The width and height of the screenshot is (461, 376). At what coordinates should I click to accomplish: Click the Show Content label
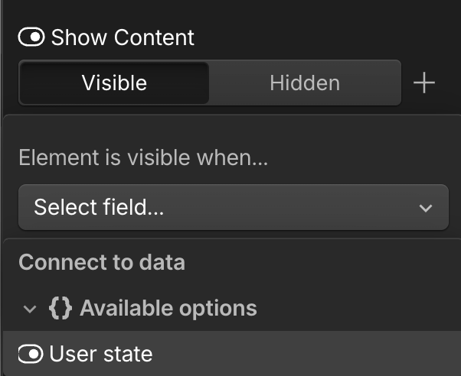[123, 37]
